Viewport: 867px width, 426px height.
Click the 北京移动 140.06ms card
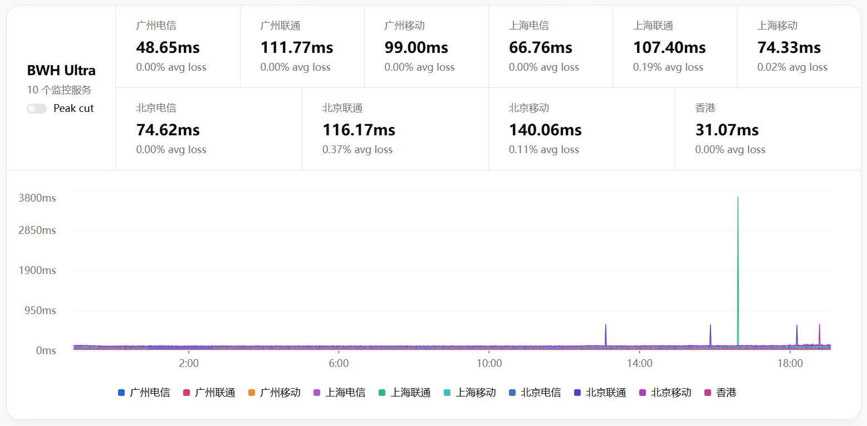click(581, 129)
